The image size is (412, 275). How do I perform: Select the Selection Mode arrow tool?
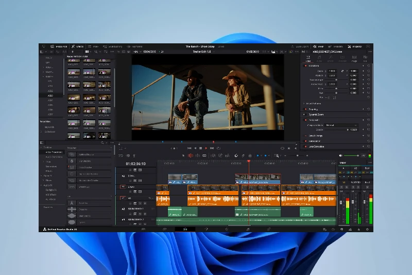pyautogui.click(x=183, y=155)
